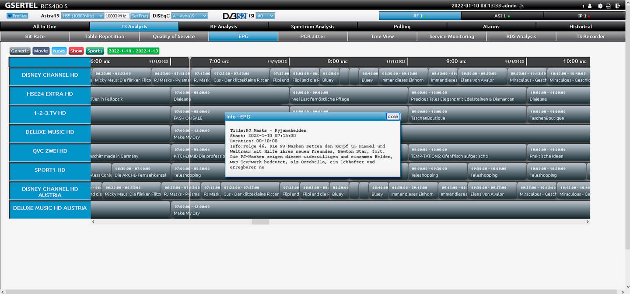This screenshot has width=630, height=294.
Task: Open Service Monitoring sub-tab
Action: pos(451,37)
